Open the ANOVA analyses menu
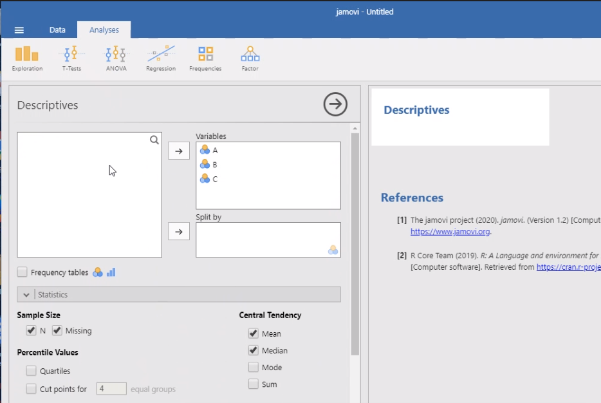Image resolution: width=601 pixels, height=403 pixels. tap(116, 59)
